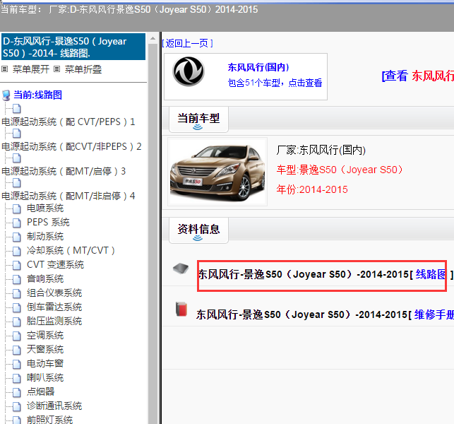
Task: Open the 制动系统 diagram
Action: 45,237
